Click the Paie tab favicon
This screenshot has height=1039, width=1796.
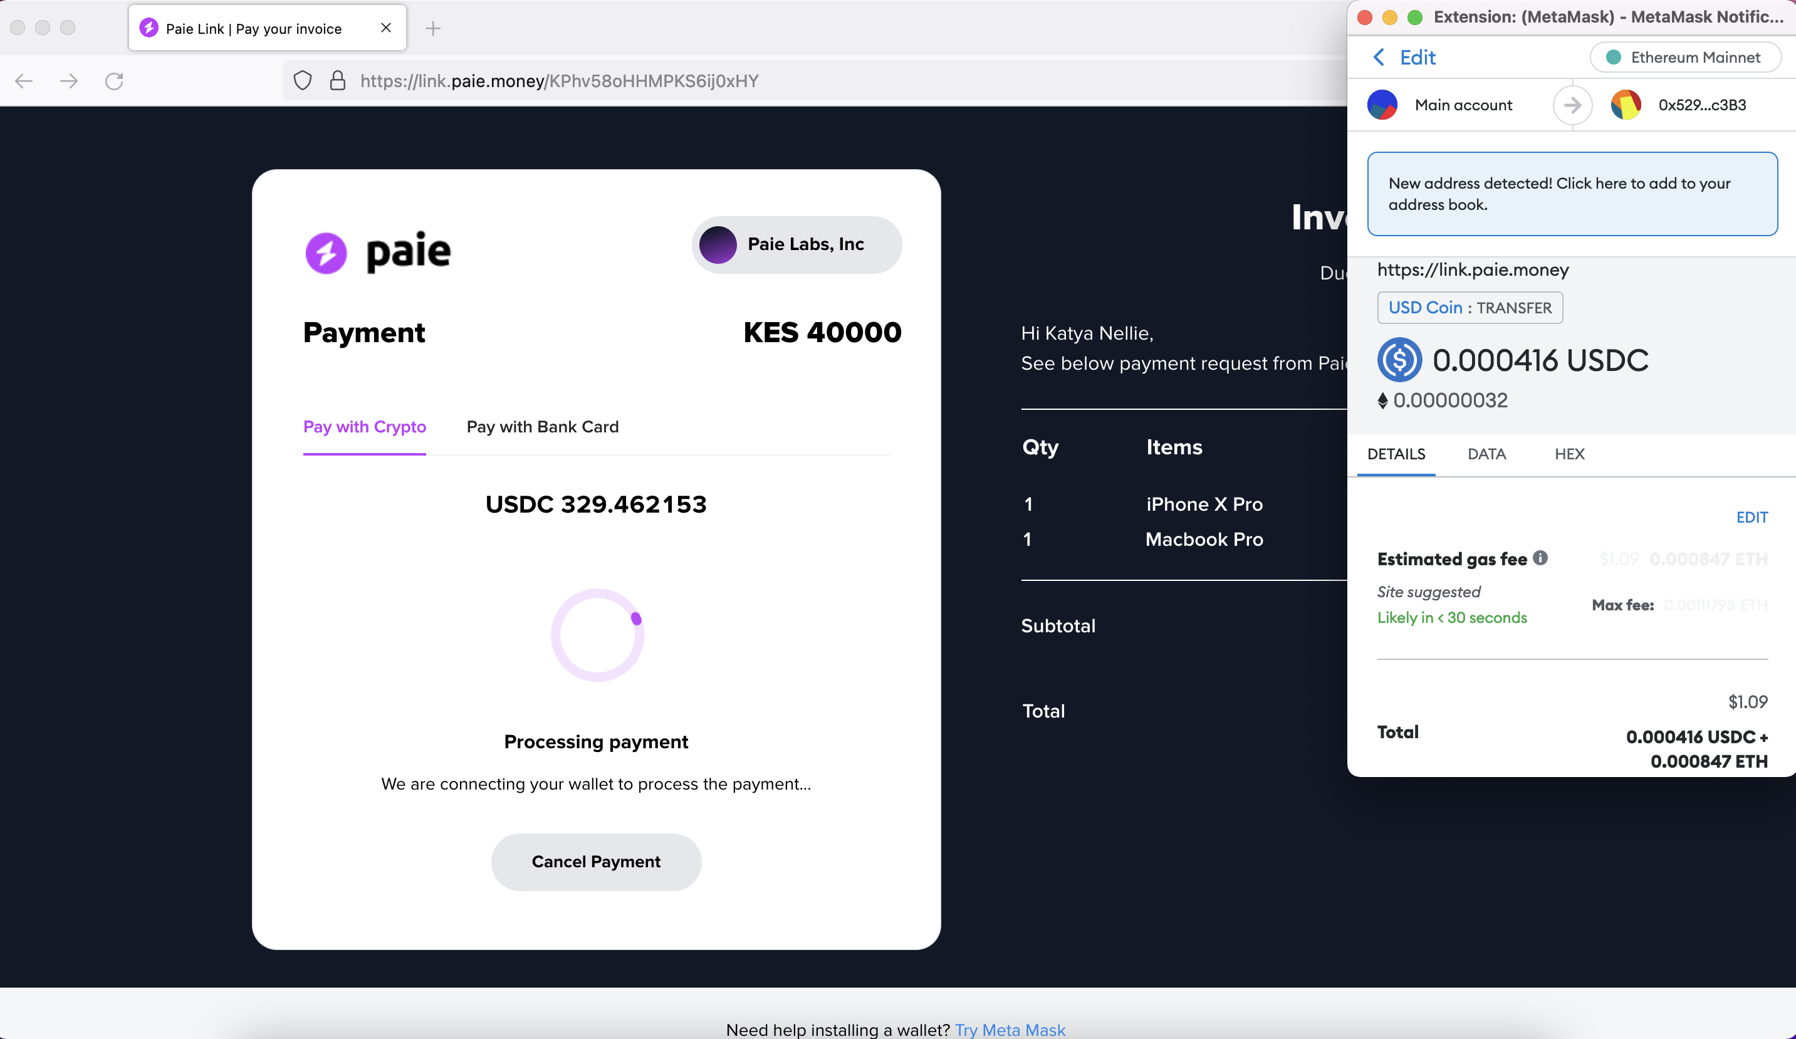coord(149,28)
